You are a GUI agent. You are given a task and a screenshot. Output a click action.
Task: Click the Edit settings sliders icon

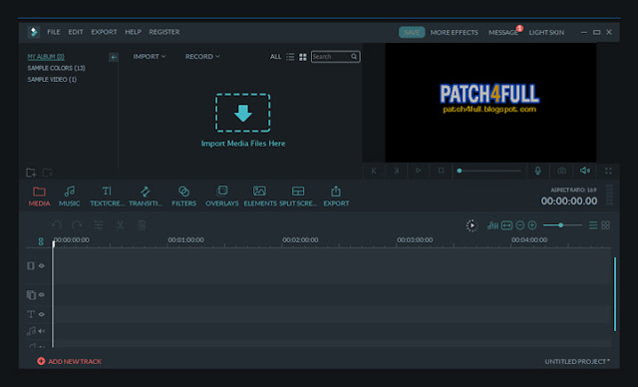click(98, 225)
